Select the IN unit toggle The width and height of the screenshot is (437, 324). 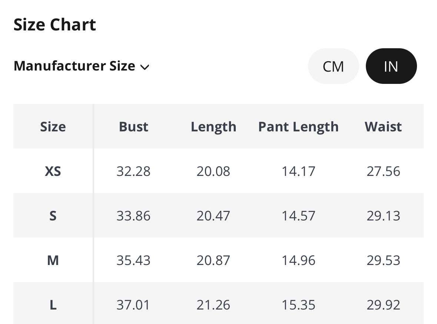point(391,66)
